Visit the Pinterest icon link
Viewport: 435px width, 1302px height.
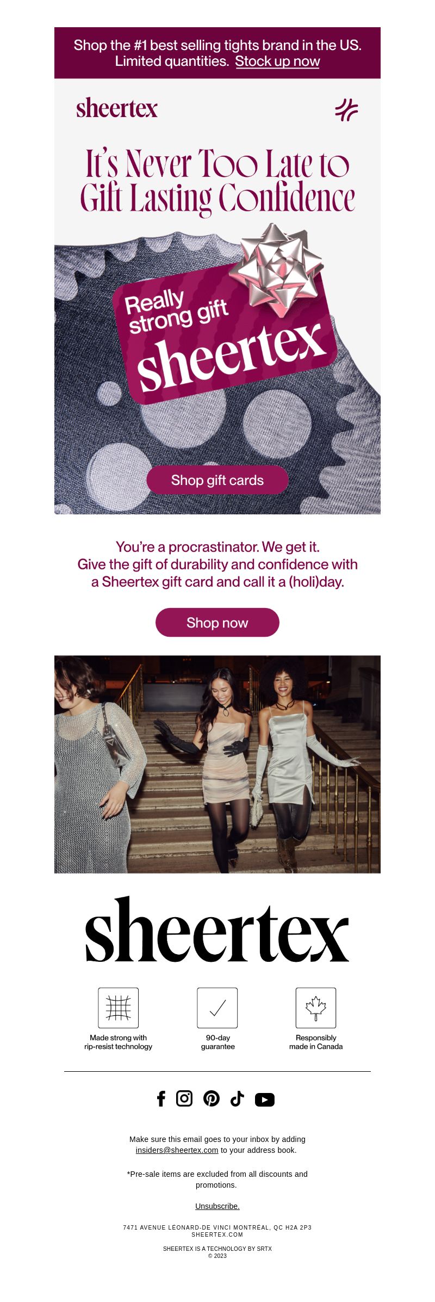tap(212, 1098)
